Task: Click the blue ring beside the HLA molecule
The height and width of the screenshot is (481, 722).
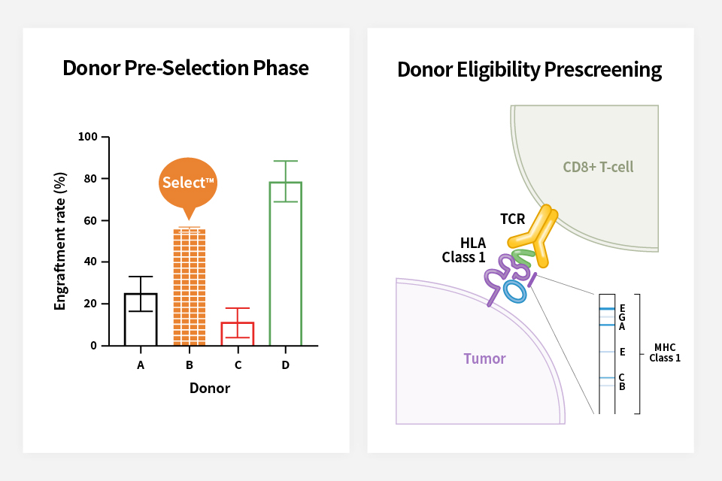Action: click(515, 292)
